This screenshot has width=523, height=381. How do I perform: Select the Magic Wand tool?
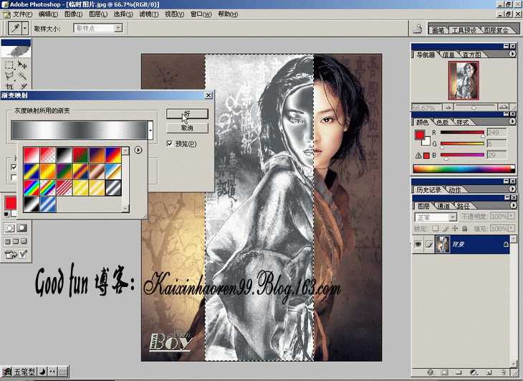24,75
